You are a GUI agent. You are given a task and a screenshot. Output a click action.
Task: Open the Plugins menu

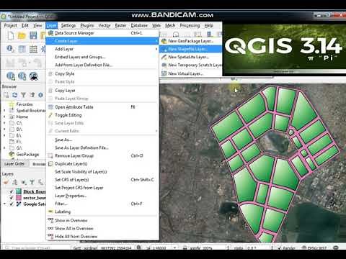(x=87, y=25)
